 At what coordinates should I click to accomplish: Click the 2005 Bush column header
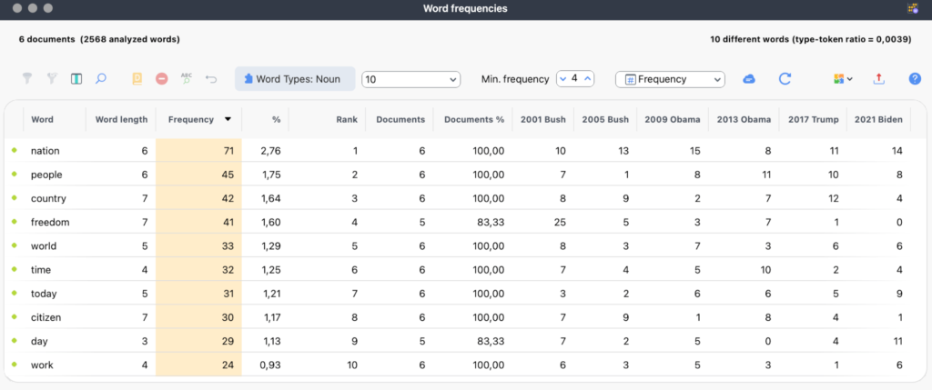point(605,119)
